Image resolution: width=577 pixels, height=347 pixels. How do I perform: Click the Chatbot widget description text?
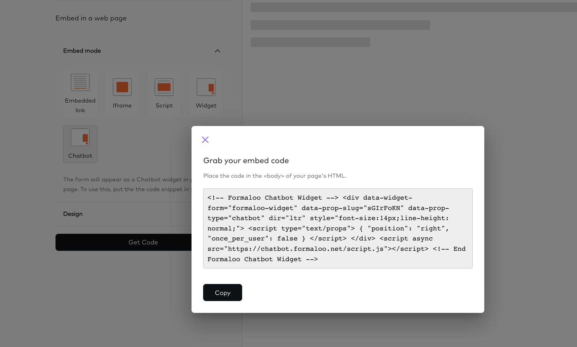click(127, 184)
